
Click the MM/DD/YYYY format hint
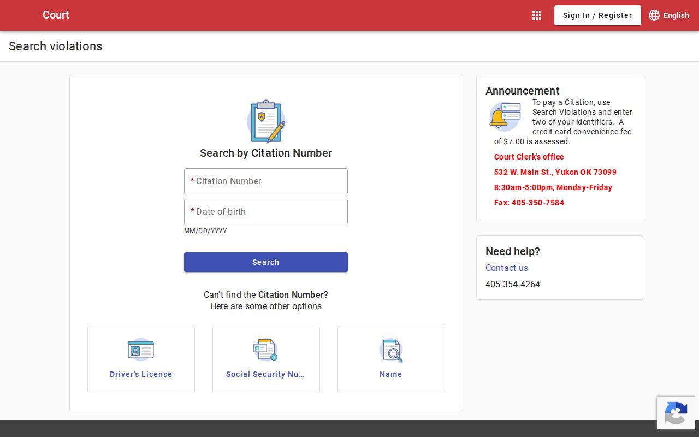point(205,231)
